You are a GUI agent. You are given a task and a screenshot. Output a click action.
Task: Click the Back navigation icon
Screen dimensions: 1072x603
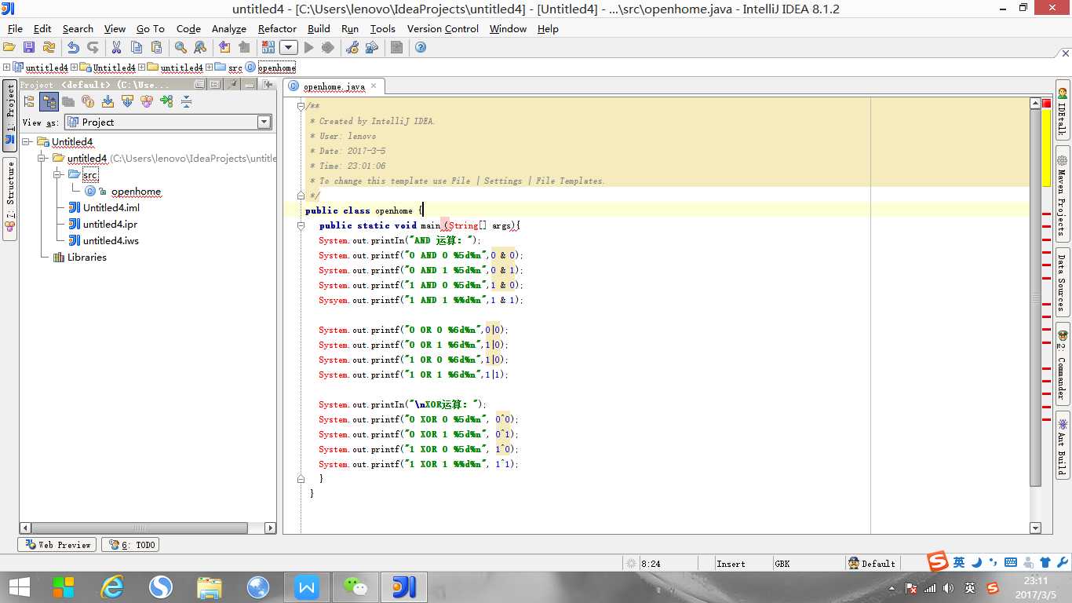[x=224, y=47]
